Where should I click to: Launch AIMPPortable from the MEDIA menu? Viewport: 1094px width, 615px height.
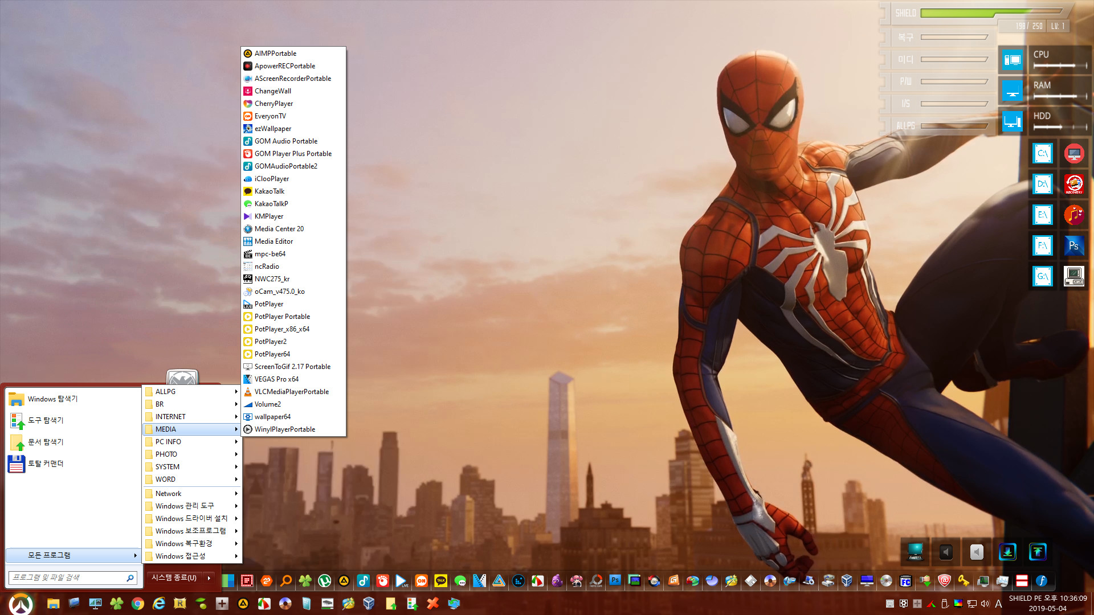[293, 54]
